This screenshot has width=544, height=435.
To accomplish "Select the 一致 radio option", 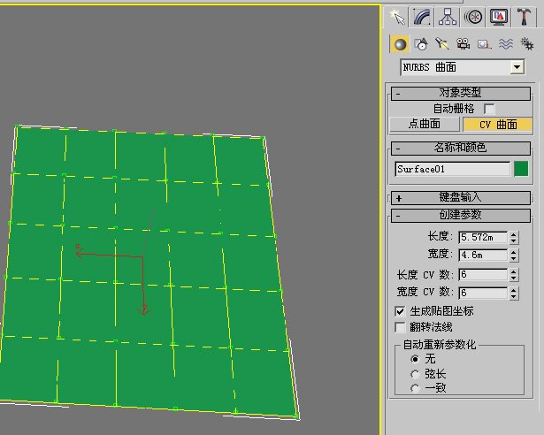I will (415, 388).
